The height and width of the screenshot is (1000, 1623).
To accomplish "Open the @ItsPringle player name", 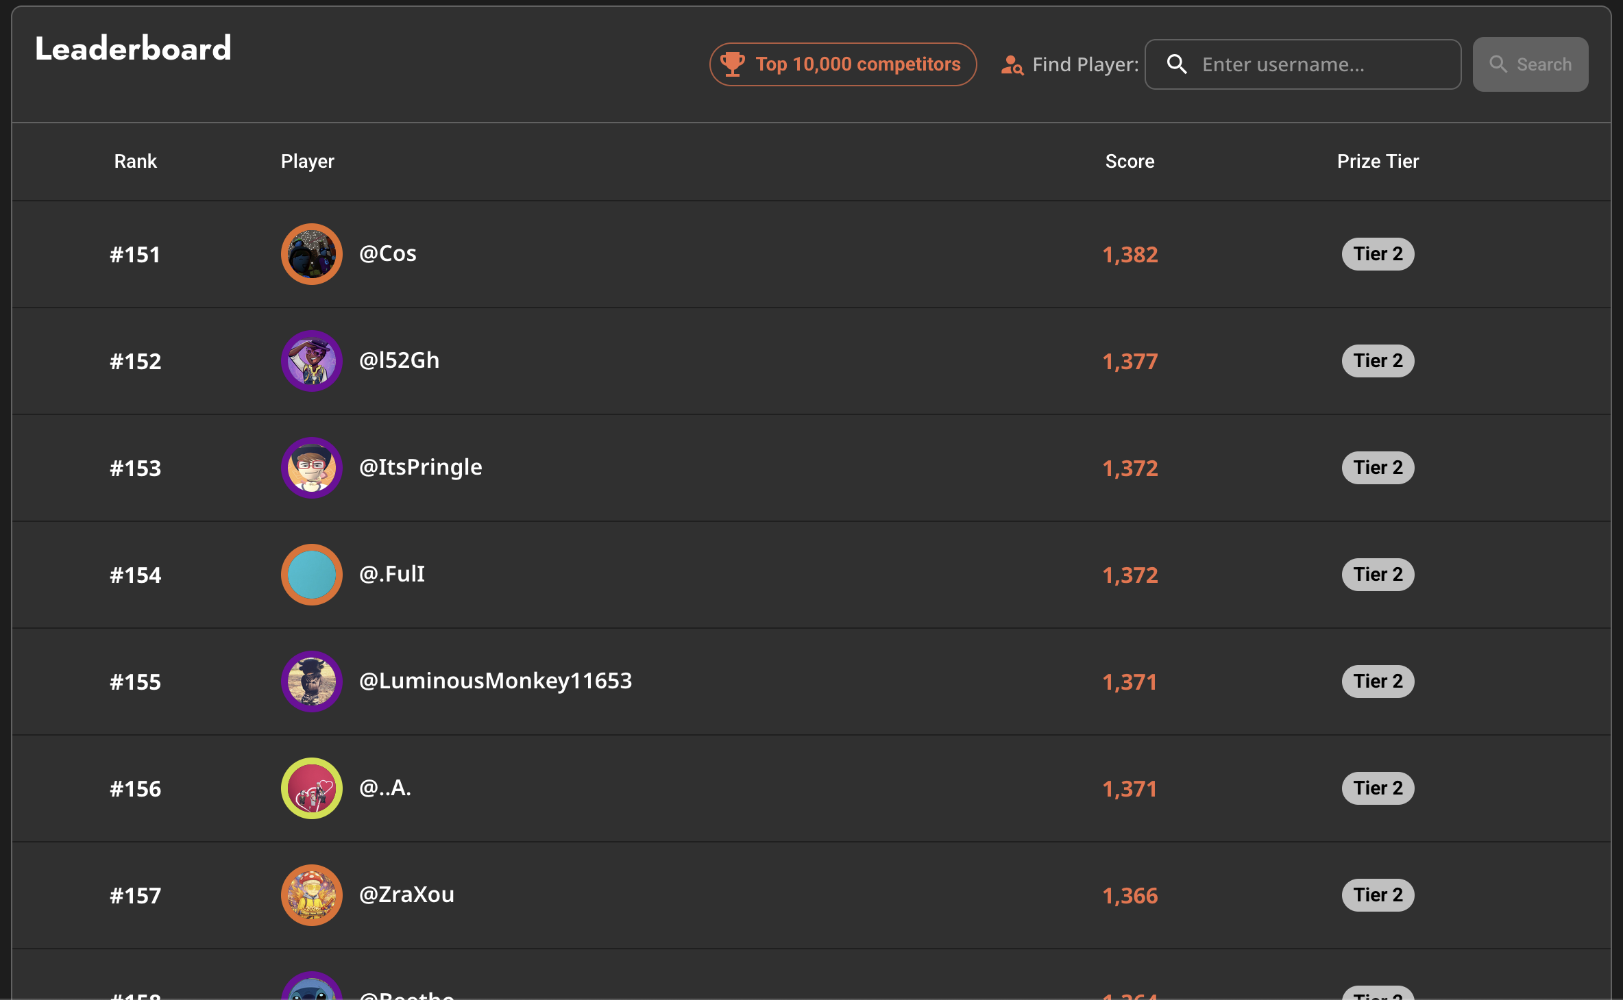I will point(421,467).
